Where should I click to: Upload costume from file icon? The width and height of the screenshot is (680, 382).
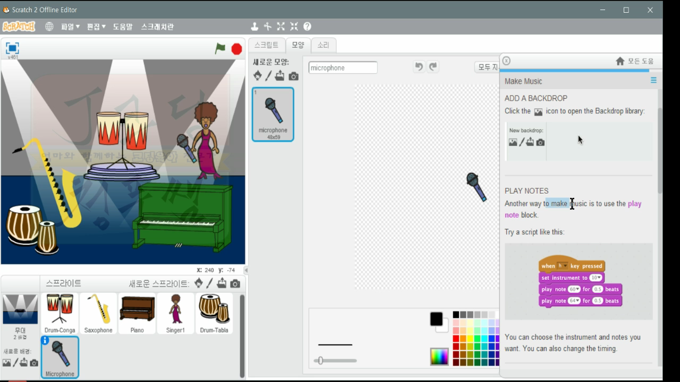(280, 76)
